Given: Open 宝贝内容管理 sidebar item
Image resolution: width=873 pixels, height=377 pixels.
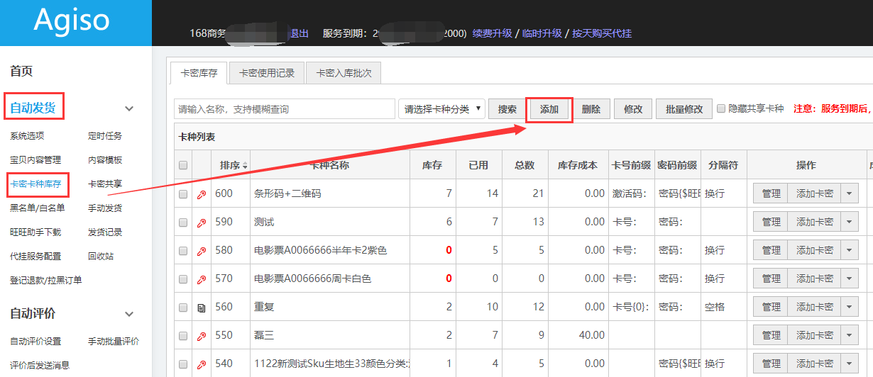Looking at the screenshot, I should point(35,160).
